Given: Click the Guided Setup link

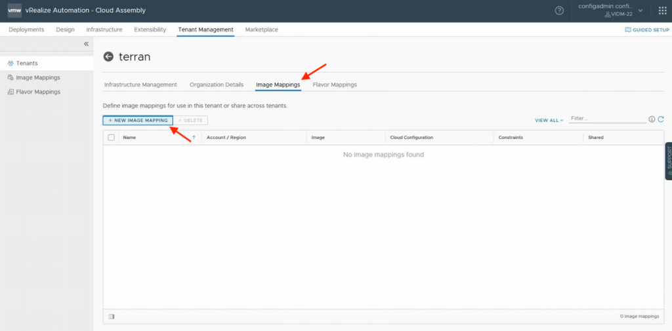Looking at the screenshot, I should (x=646, y=30).
